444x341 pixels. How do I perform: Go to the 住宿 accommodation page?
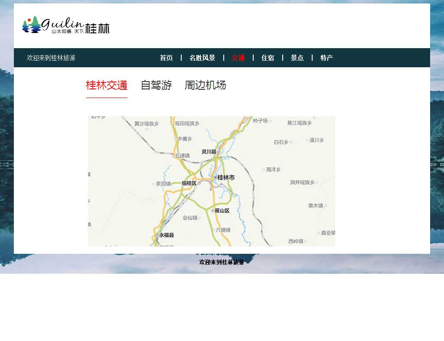click(268, 58)
